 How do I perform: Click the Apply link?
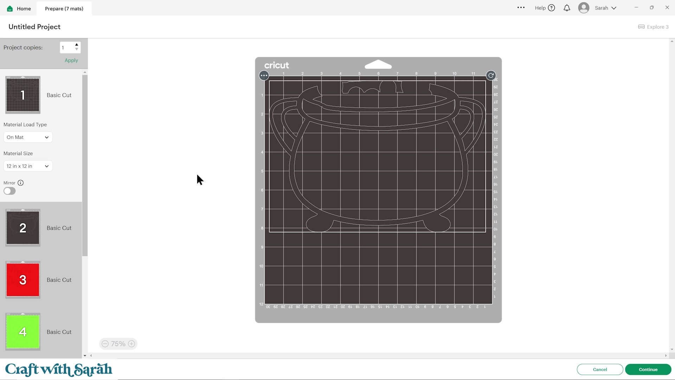[71, 60]
